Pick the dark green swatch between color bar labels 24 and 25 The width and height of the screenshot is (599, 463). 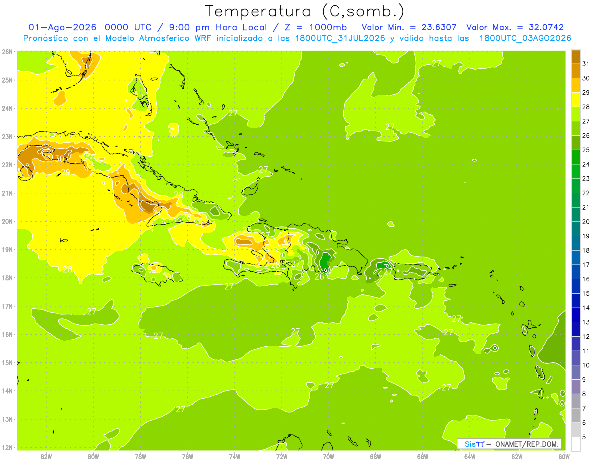coord(576,157)
